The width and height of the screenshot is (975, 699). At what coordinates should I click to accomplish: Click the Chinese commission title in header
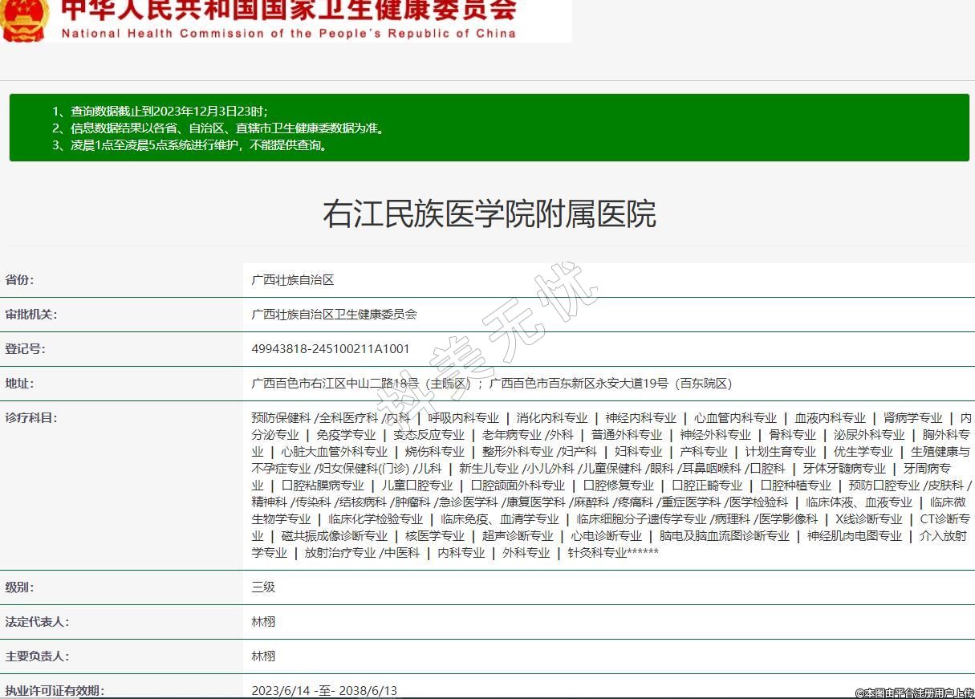[289, 10]
